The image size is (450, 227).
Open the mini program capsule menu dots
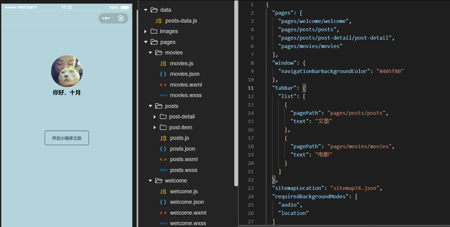coord(106,18)
